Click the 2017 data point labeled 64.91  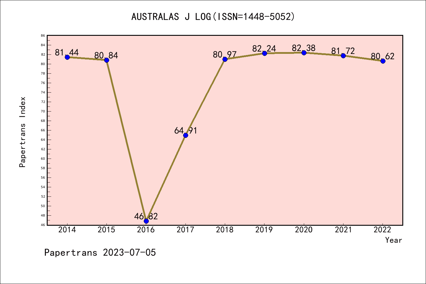click(185, 135)
